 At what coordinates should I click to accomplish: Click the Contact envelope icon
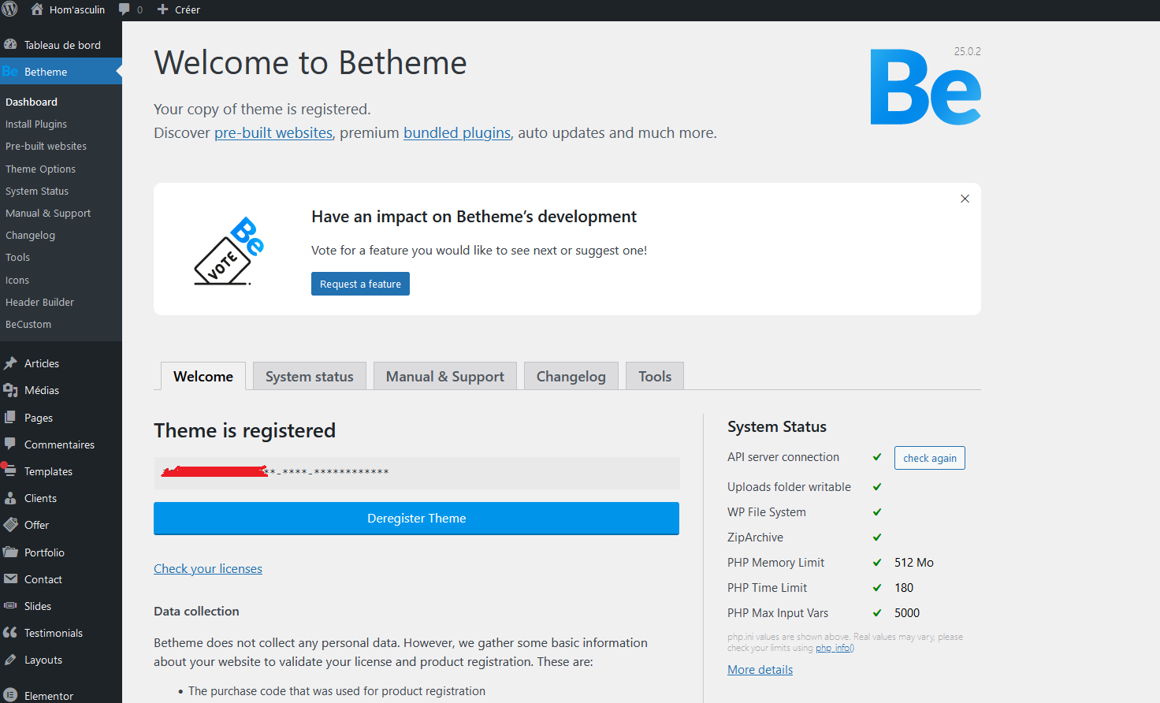tap(10, 578)
